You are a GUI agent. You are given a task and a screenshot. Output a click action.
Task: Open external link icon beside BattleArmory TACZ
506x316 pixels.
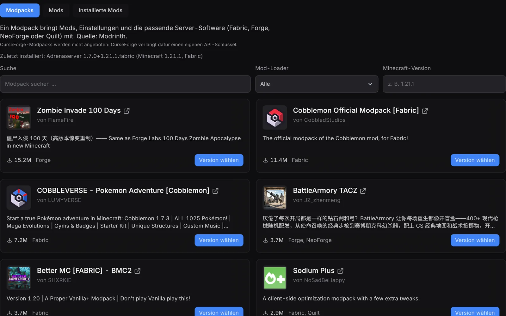pos(363,191)
